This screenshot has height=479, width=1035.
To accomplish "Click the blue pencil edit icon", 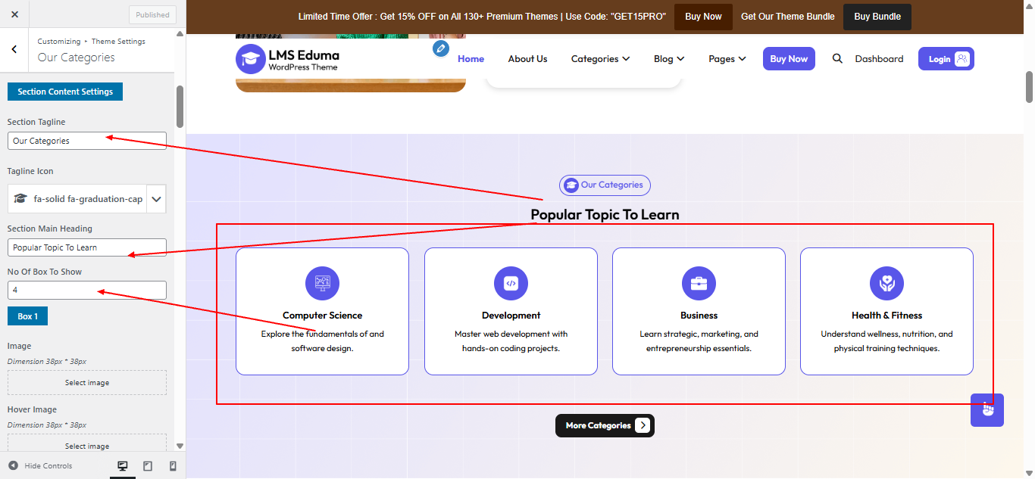I will click(x=441, y=48).
